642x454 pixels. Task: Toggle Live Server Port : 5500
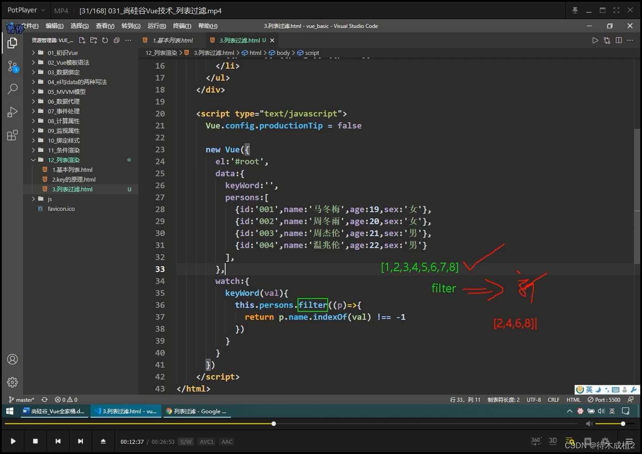(x=604, y=400)
